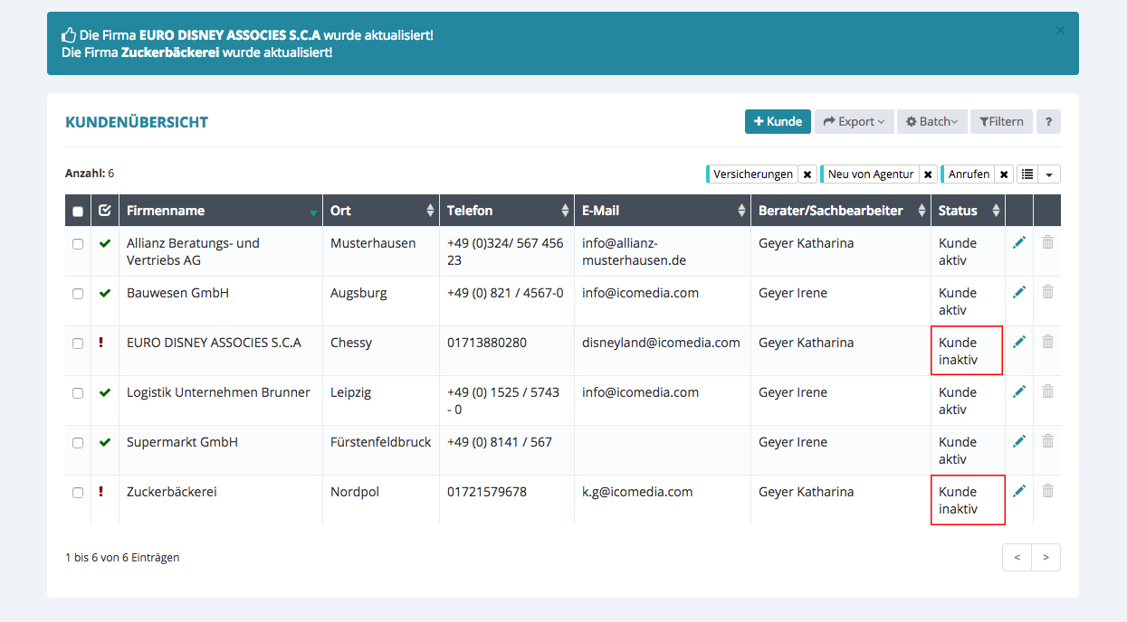Open the help question mark button
Viewport: 1127px width, 622px height.
(x=1048, y=122)
